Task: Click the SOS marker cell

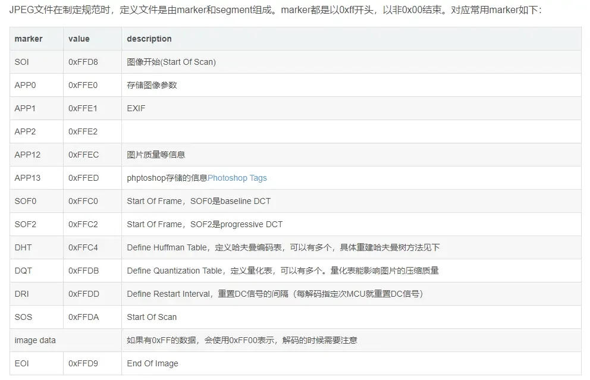Action: point(36,317)
